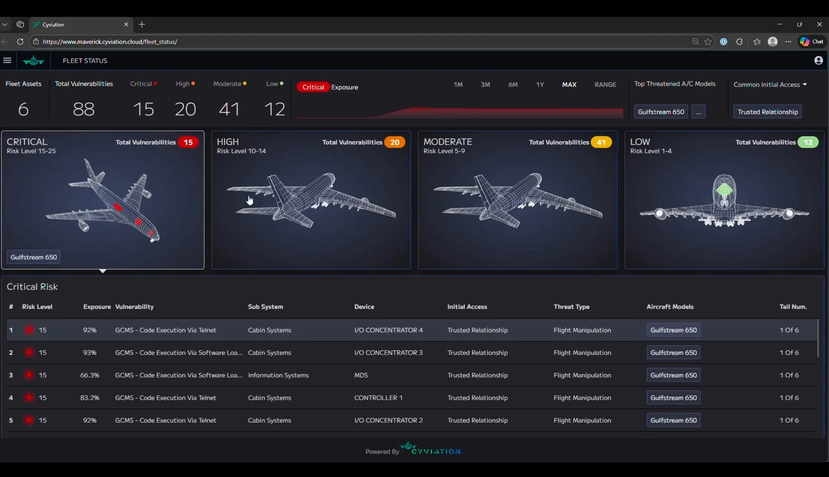Select the HIGH risk level card
Screen dimensions: 829x477
pyautogui.click(x=311, y=200)
